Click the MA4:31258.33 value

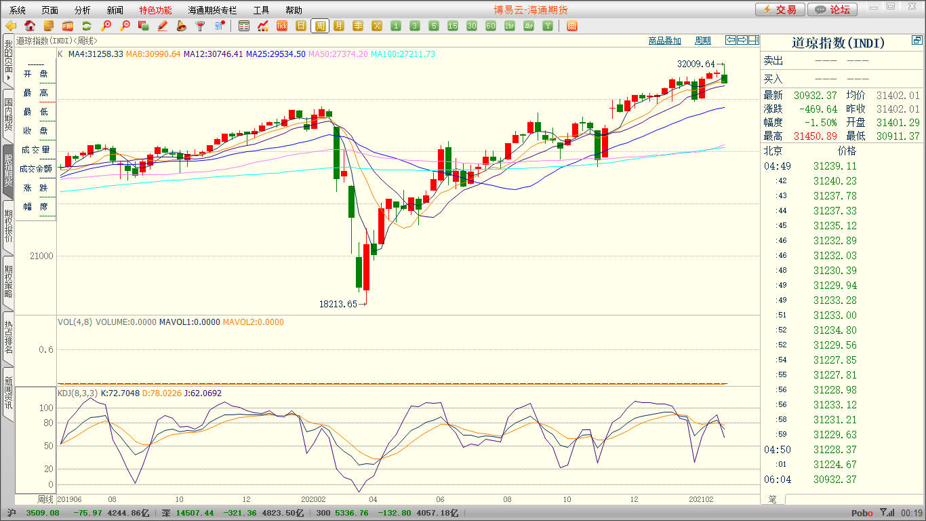tap(96, 54)
